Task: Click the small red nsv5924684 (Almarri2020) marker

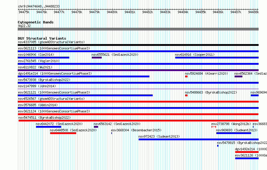Action: point(186,76)
